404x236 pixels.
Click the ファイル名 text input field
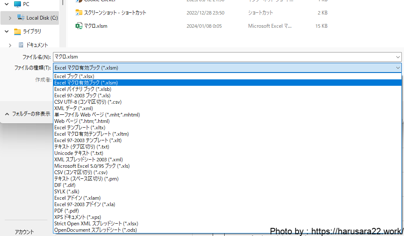(222, 57)
